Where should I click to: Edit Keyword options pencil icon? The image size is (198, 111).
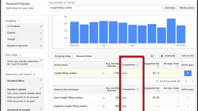coord(41,88)
